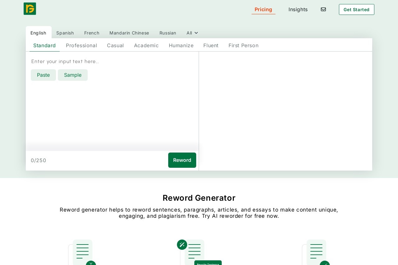The image size is (398, 265).
Task: Choose the Mandarin Chinese language tab
Action: 129,33
